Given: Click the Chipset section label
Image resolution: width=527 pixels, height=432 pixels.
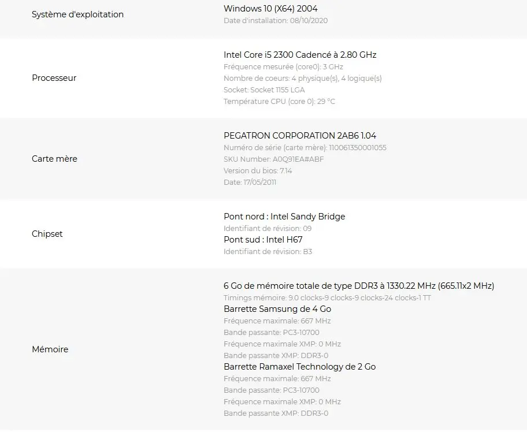Looking at the screenshot, I should [x=47, y=234].
